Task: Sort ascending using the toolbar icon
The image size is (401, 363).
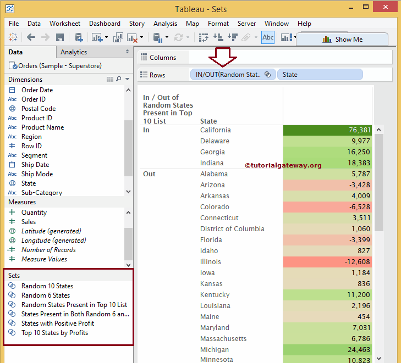Action: [x=218, y=37]
